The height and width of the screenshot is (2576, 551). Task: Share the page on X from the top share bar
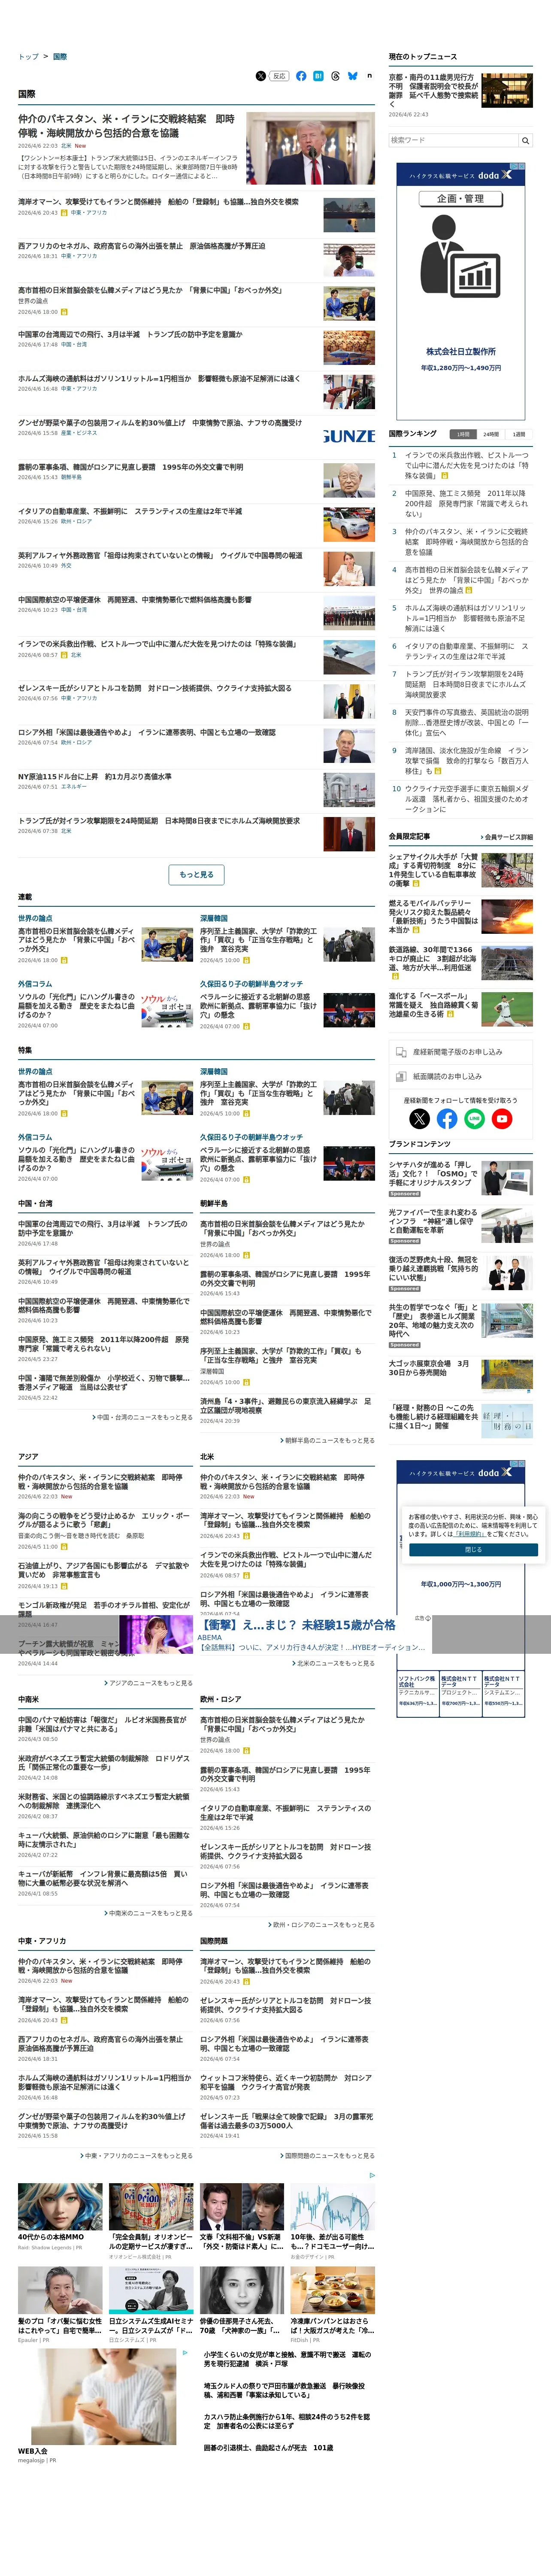[261, 76]
